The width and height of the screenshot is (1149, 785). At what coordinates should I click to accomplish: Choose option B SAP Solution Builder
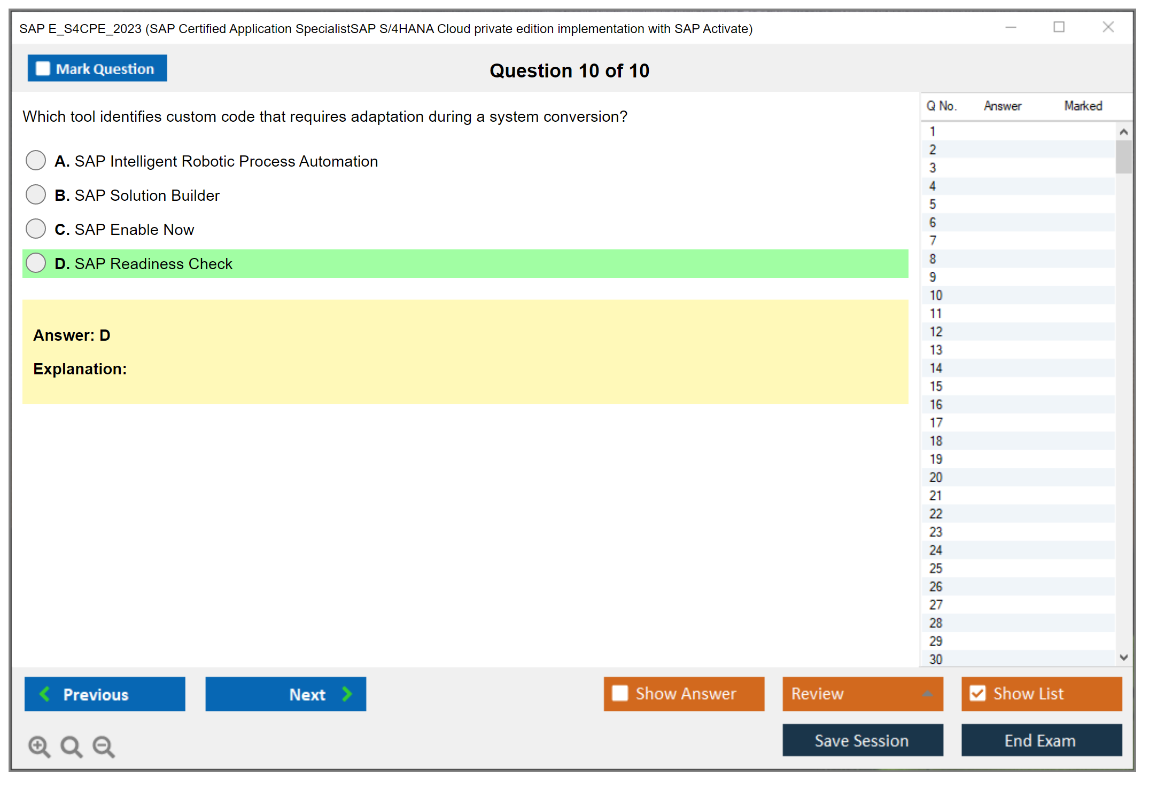click(x=36, y=195)
